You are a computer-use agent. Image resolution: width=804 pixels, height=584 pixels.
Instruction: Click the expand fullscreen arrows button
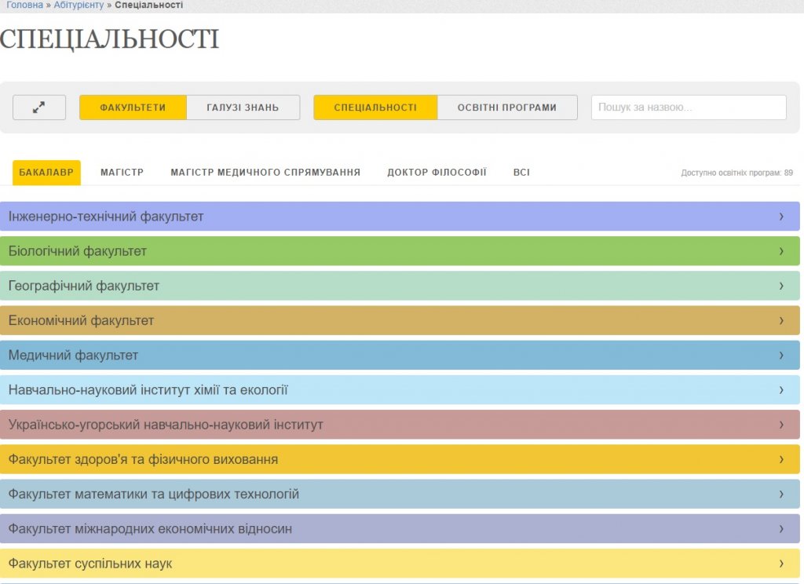tap(39, 108)
